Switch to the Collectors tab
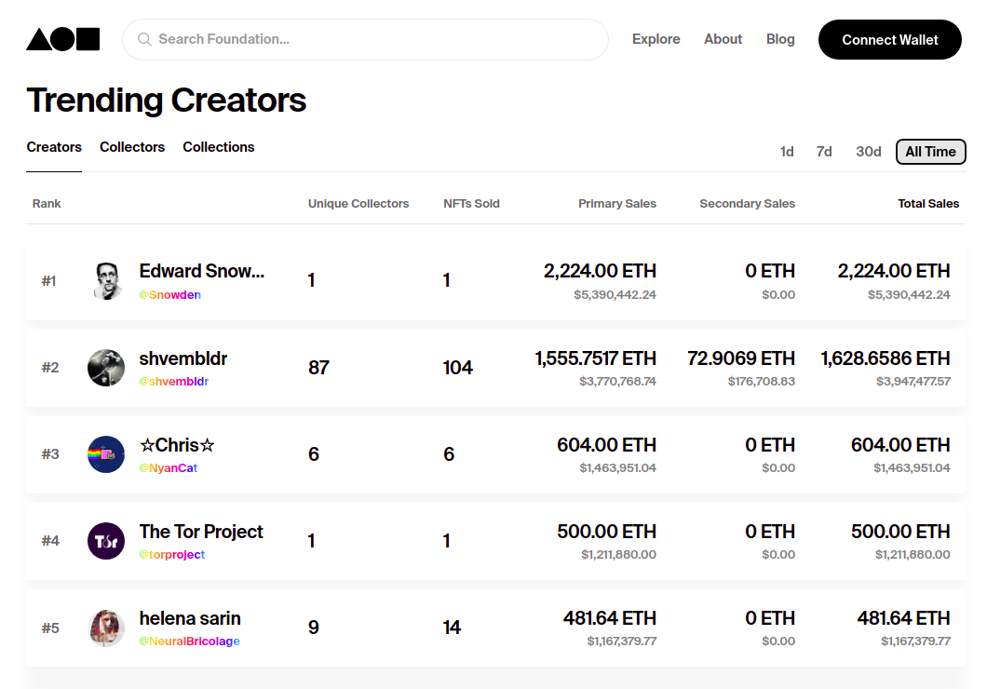This screenshot has height=689, width=987. tap(132, 146)
